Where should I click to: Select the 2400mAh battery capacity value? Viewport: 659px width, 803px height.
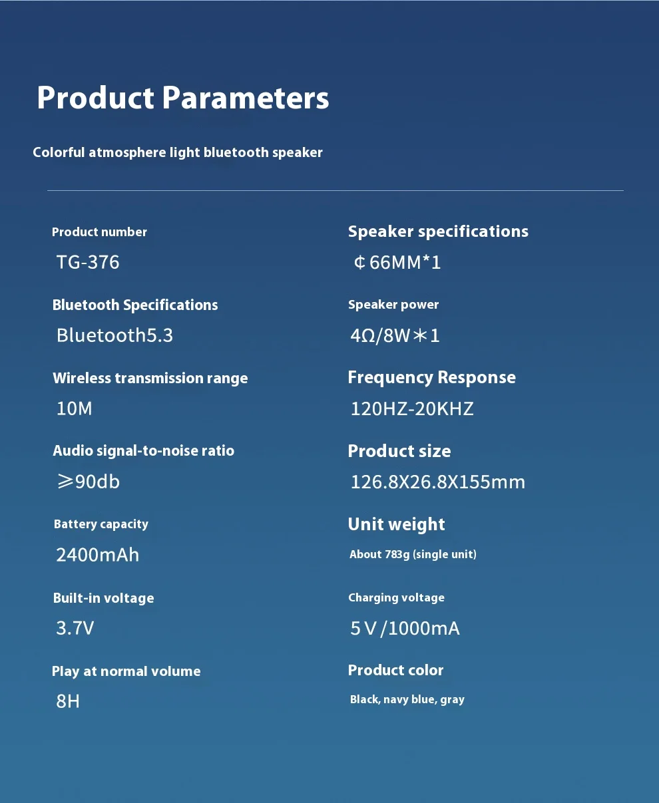coord(98,555)
